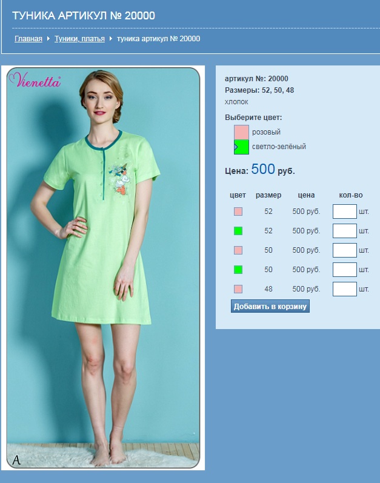Screen dimensions: 380x483
Task: Click the current page breadcrumb туника артикул № 20000
Action: point(158,39)
